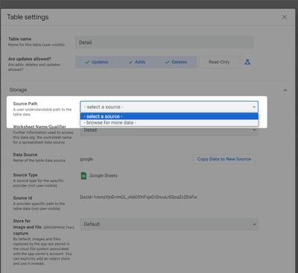
Task: Open the Source Path dropdown
Action: [169, 107]
